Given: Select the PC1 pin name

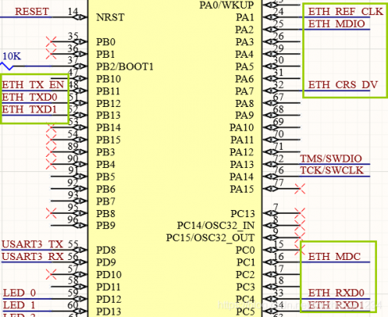Looking at the screenshot, I should (x=246, y=262).
